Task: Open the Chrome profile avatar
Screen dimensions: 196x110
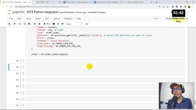Action: (x=189, y=7)
